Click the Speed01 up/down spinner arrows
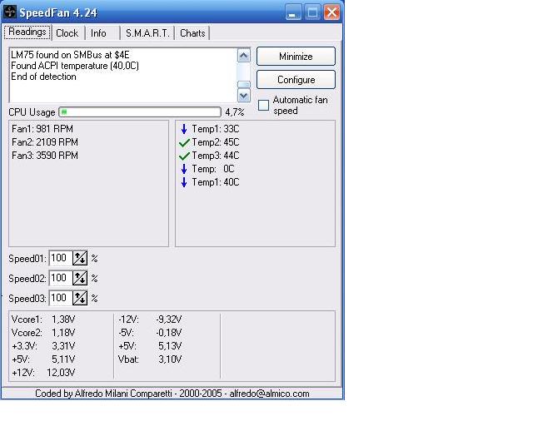 click(80, 259)
